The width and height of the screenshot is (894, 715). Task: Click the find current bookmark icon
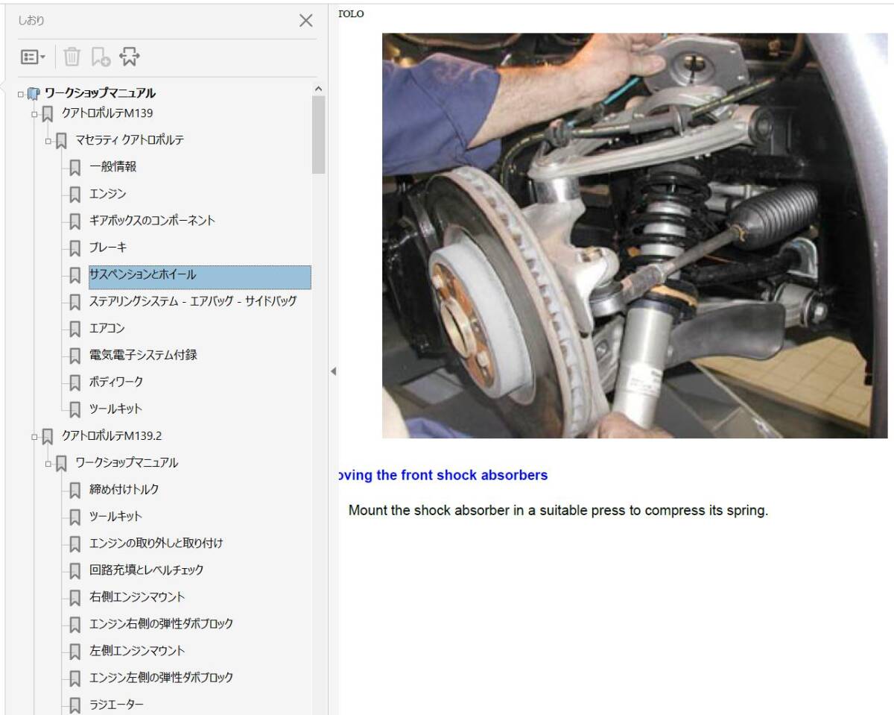pos(130,57)
